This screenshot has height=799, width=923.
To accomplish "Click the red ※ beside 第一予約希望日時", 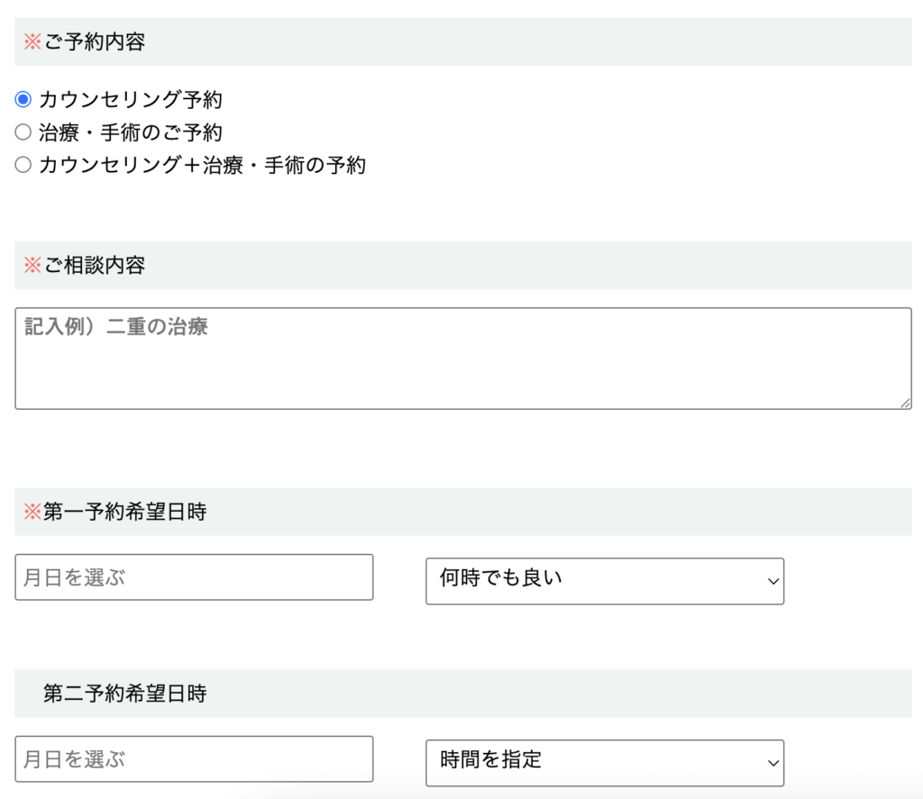I will [x=32, y=511].
